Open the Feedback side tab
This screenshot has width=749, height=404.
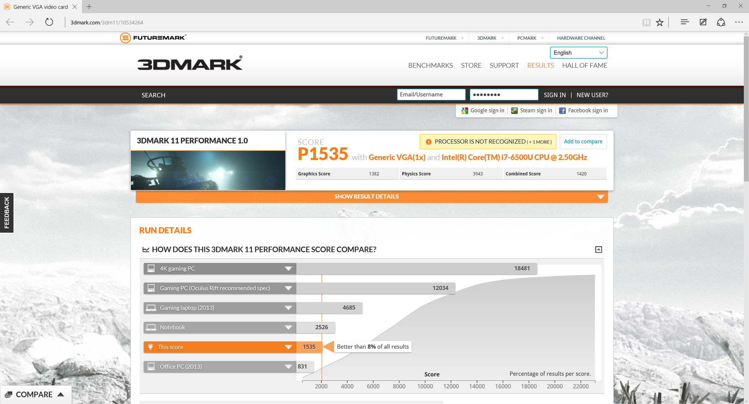click(x=7, y=213)
